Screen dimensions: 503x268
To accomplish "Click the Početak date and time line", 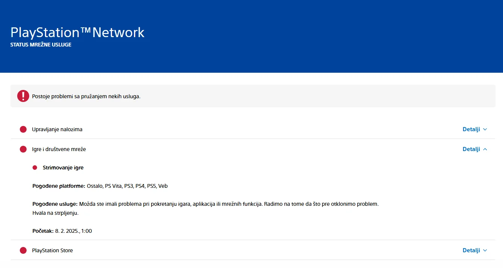I will coord(62,231).
